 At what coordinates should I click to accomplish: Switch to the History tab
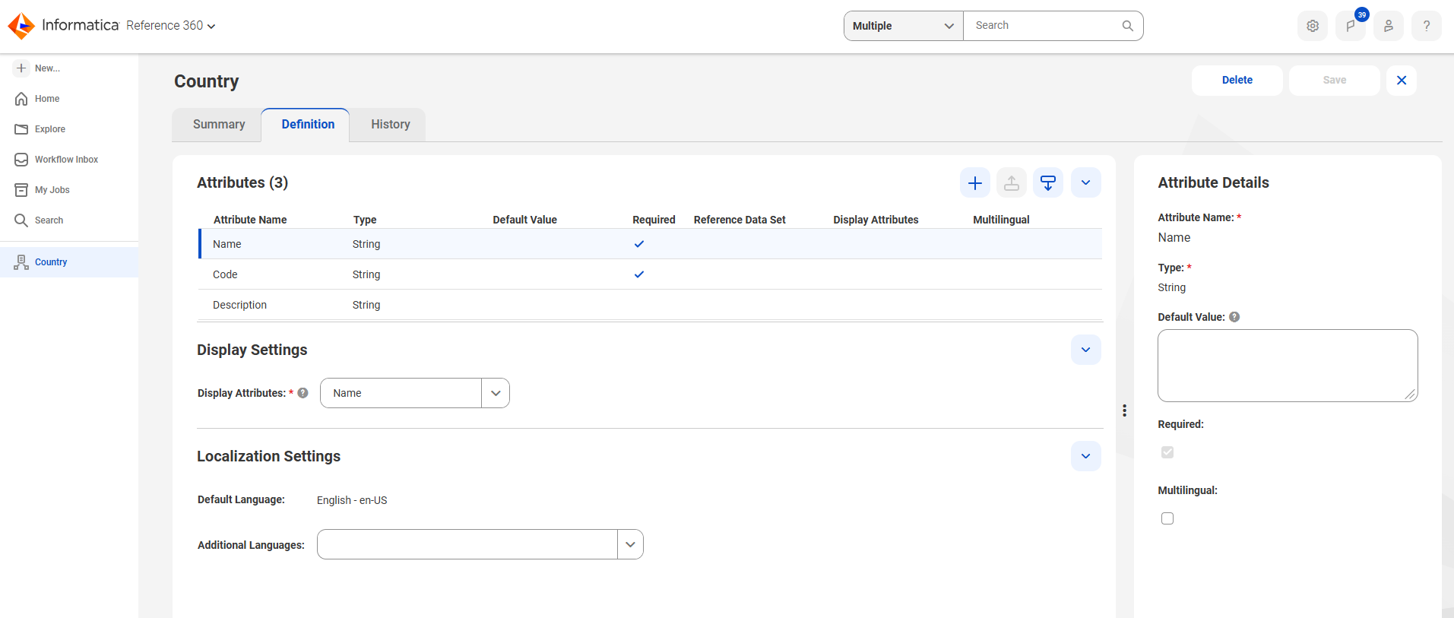391,125
